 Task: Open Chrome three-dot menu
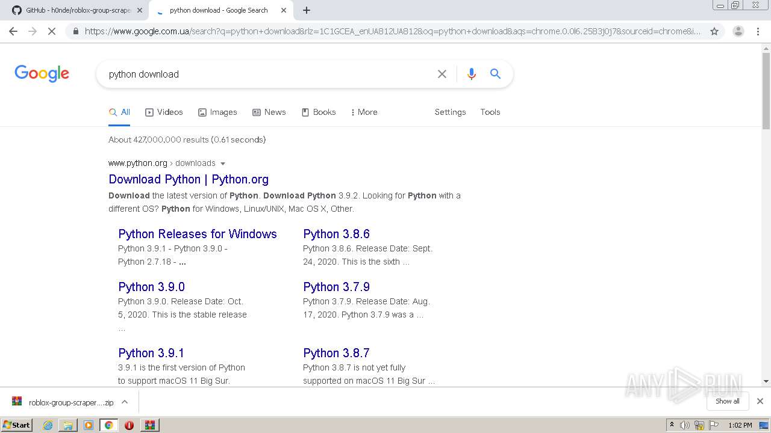[758, 31]
